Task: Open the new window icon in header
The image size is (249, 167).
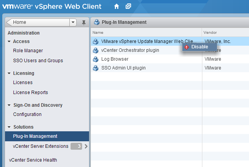Action: coord(128,6)
